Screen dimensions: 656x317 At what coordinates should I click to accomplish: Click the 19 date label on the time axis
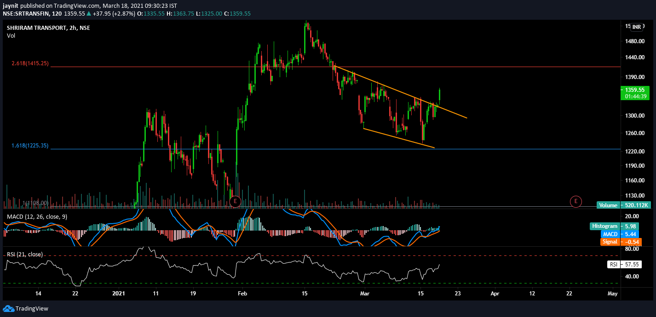coord(193,293)
